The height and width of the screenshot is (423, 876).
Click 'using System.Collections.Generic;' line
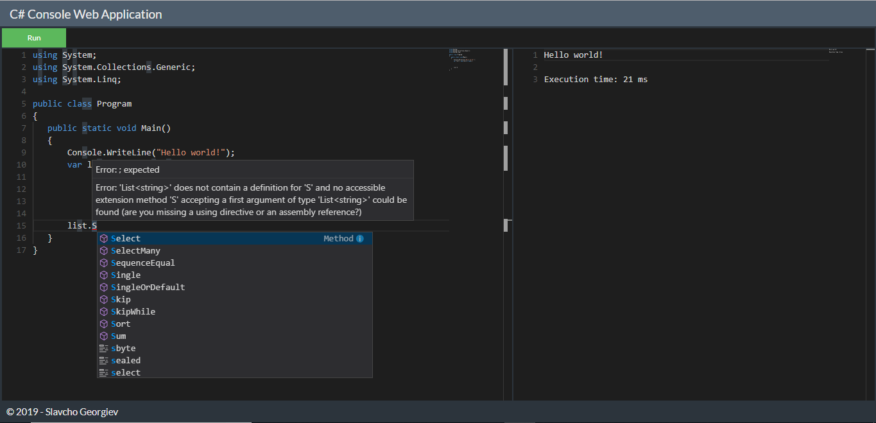click(114, 67)
